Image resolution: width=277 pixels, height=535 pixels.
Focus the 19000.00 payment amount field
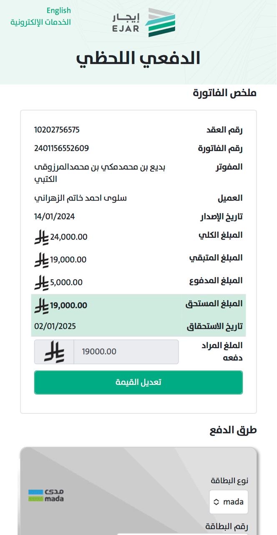[x=125, y=352]
